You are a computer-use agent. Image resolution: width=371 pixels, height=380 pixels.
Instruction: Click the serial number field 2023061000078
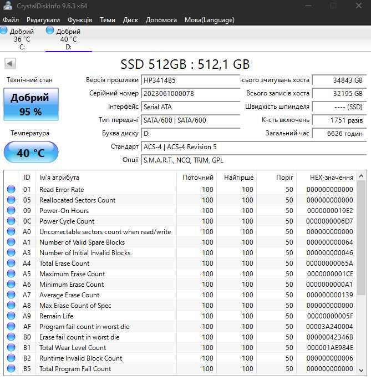click(x=190, y=94)
